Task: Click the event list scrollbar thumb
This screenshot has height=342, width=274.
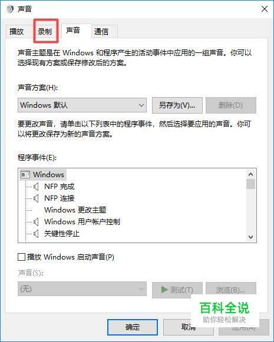Action: pyautogui.click(x=250, y=184)
